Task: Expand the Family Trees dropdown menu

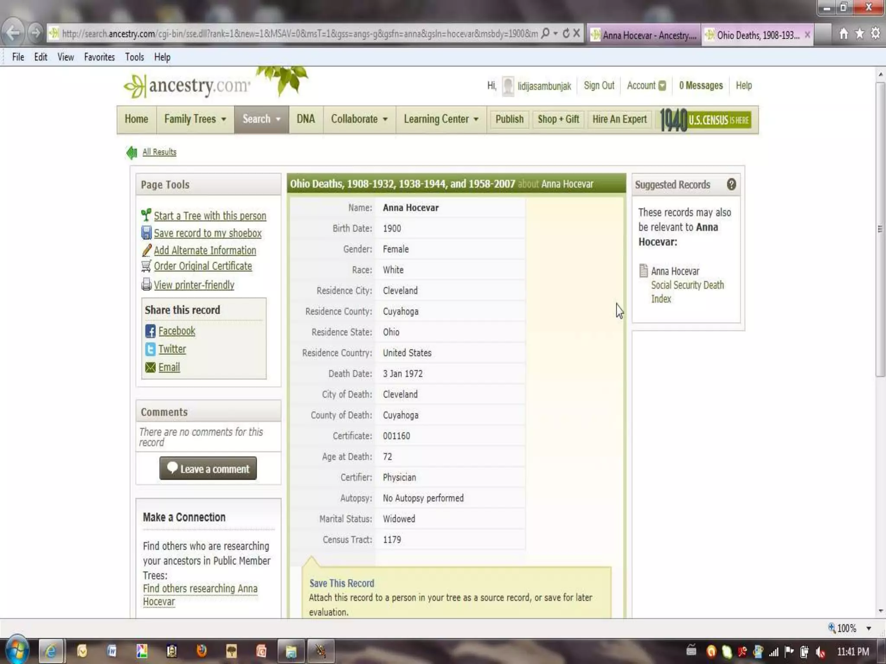Action: click(x=195, y=119)
